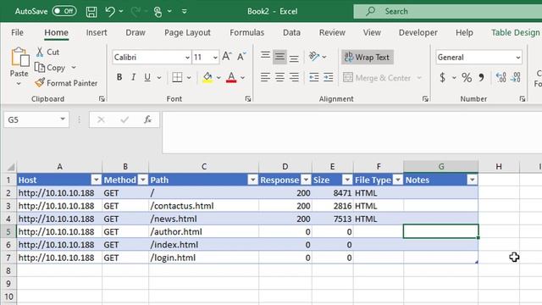Screen dimensions: 542x305
Task: Apply red font color
Action: coord(231,77)
